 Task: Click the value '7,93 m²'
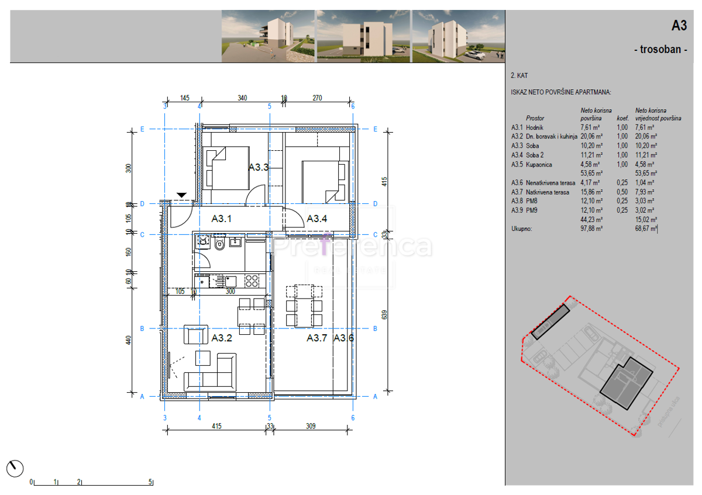(645, 192)
